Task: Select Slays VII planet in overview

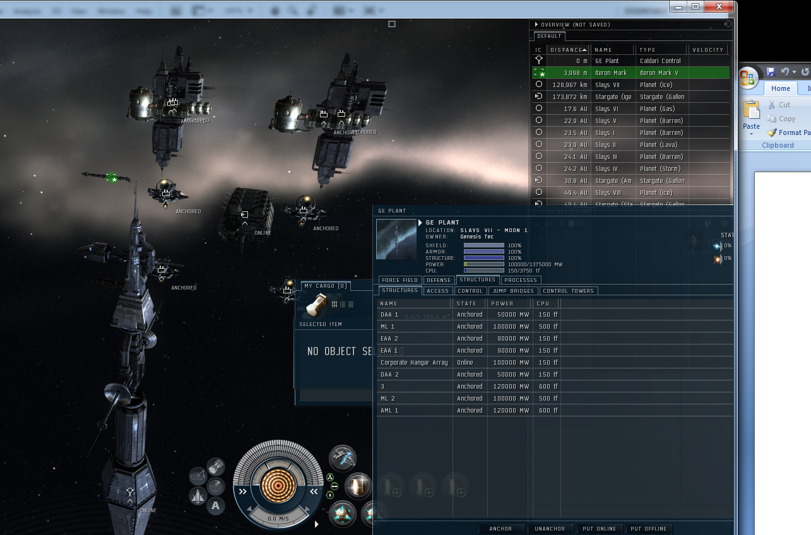Action: (x=631, y=85)
